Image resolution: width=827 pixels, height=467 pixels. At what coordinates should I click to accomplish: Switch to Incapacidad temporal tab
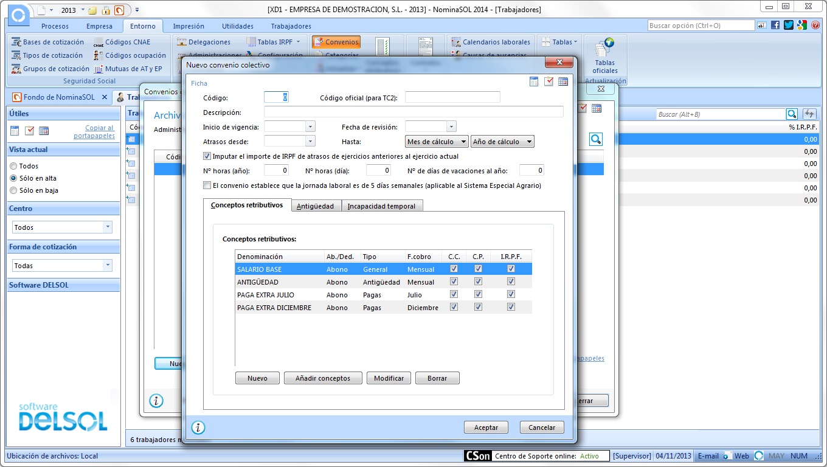coord(381,206)
